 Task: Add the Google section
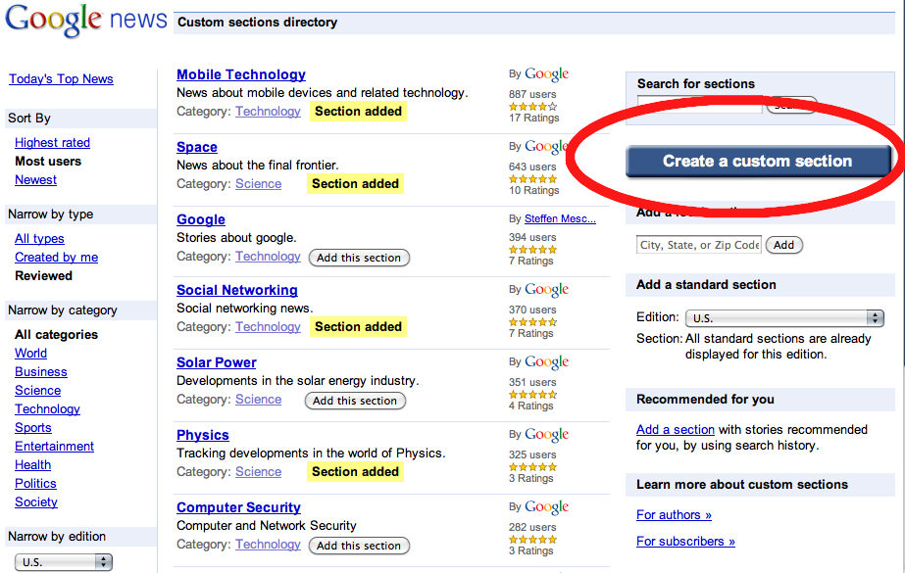pyautogui.click(x=358, y=258)
